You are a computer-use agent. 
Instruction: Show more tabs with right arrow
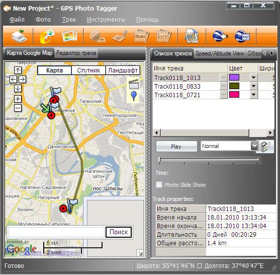(272, 53)
